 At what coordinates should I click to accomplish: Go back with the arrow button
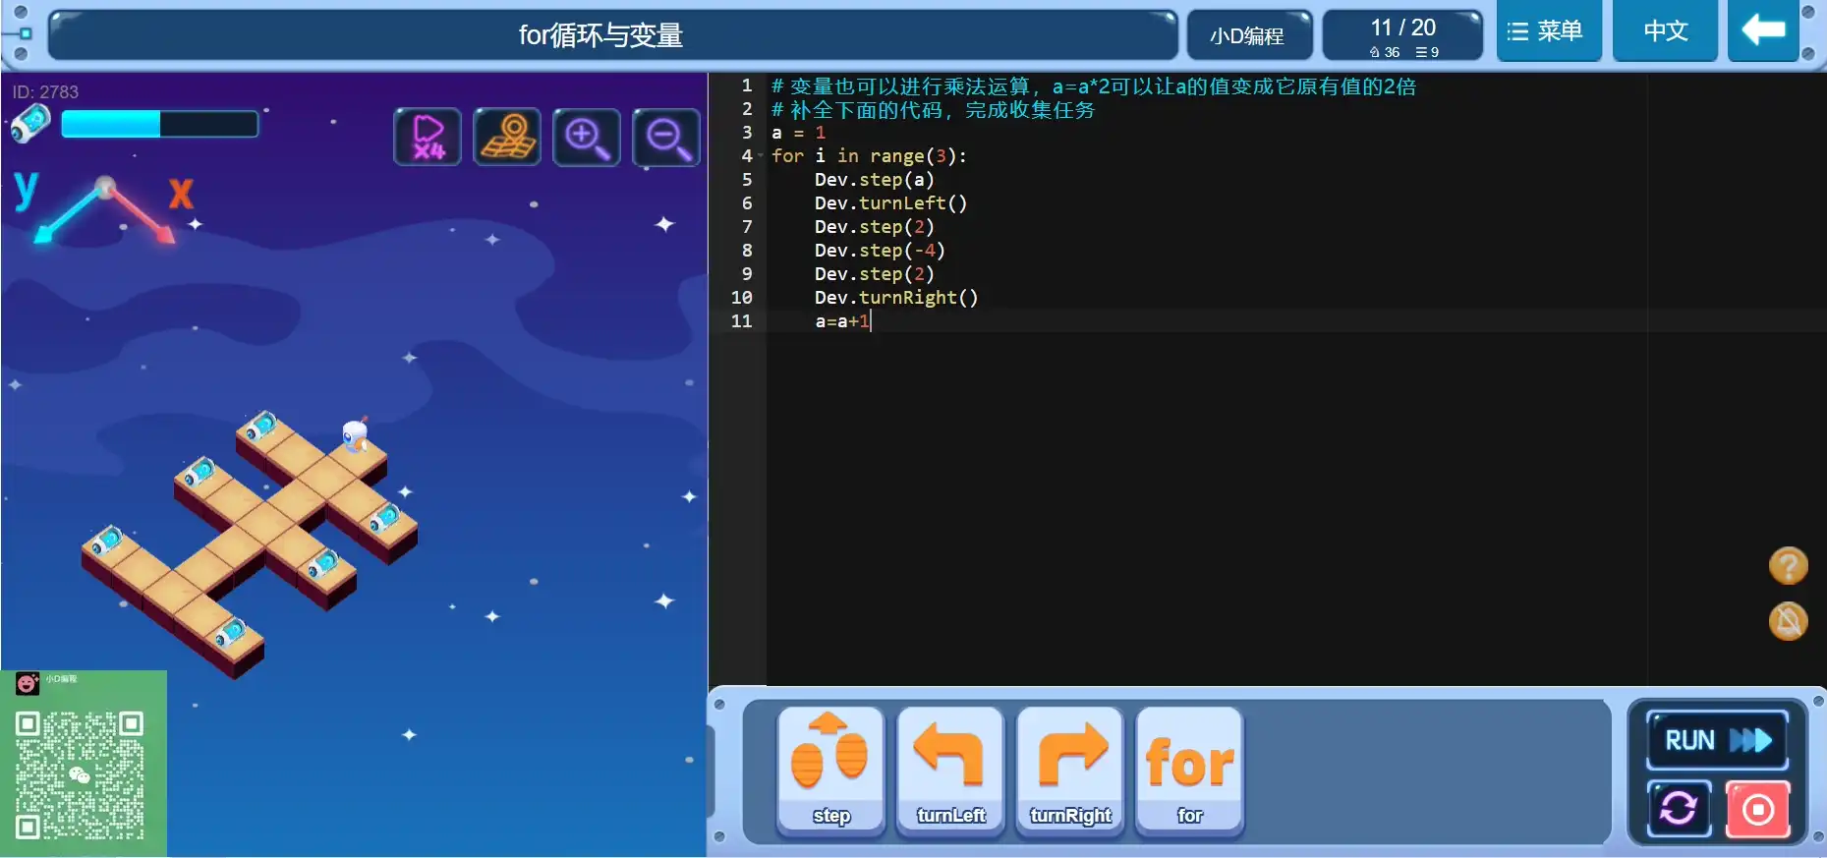pyautogui.click(x=1763, y=31)
